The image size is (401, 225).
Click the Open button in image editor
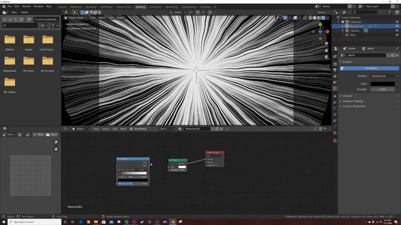[x=52, y=134]
